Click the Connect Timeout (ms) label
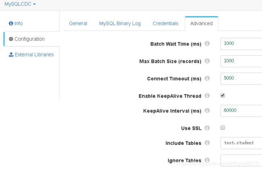This screenshot has width=262, height=170. click(174, 79)
